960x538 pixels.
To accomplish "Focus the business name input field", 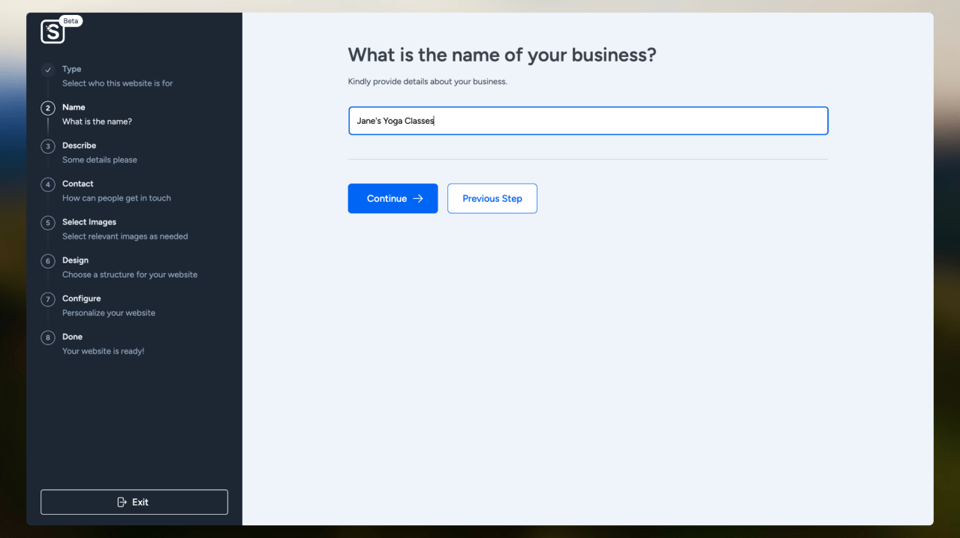I will click(588, 121).
